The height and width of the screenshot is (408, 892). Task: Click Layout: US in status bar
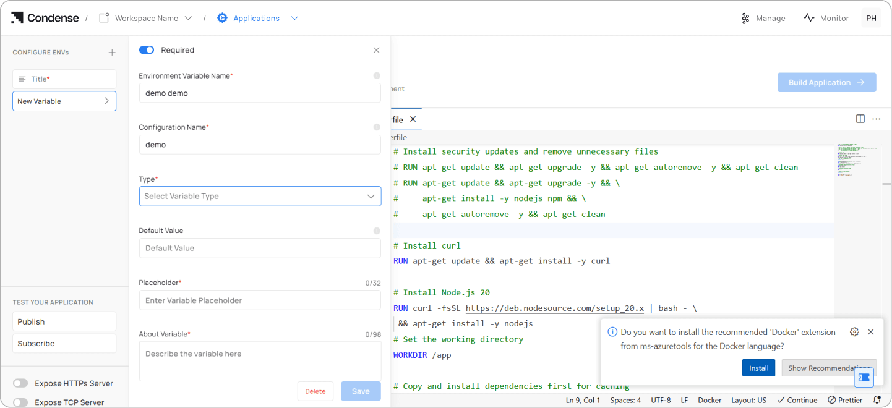coord(748,400)
